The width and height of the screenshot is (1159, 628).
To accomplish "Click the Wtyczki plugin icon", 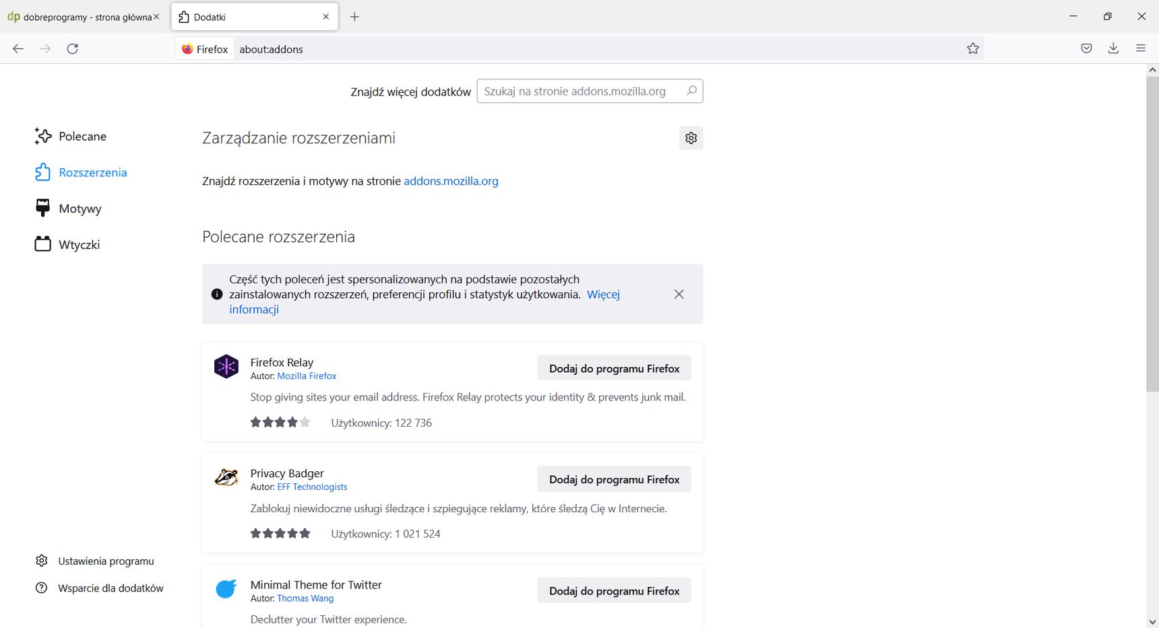I will click(42, 244).
